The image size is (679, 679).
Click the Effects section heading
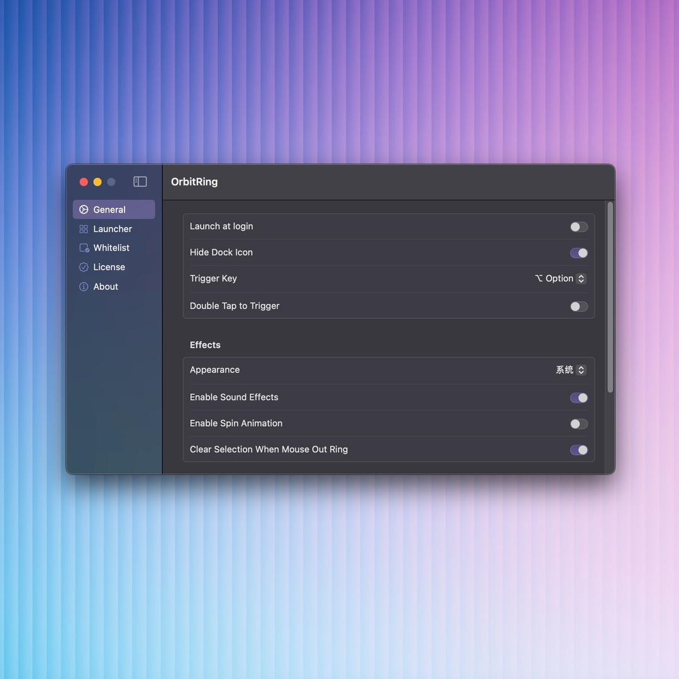(x=205, y=345)
